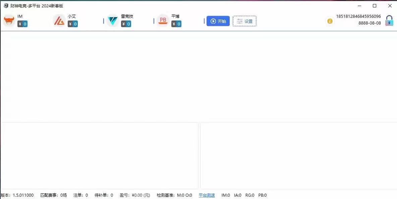Click the IM platform bull icon
Screen dimensions: 397x199
point(9,21)
